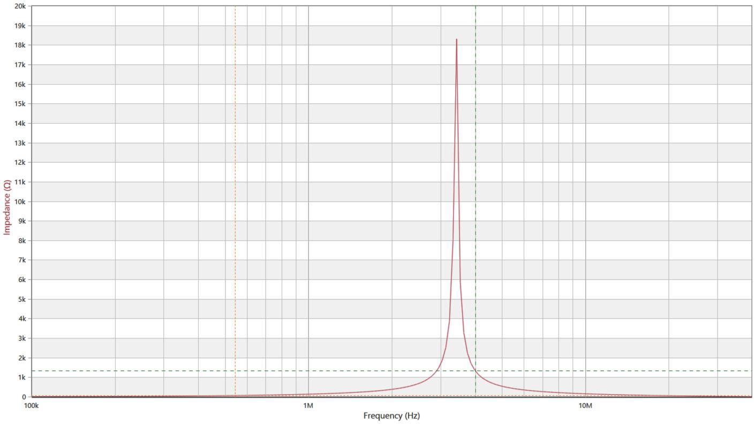
Task: Click the 20k impedance axis label
Action: 20,6
